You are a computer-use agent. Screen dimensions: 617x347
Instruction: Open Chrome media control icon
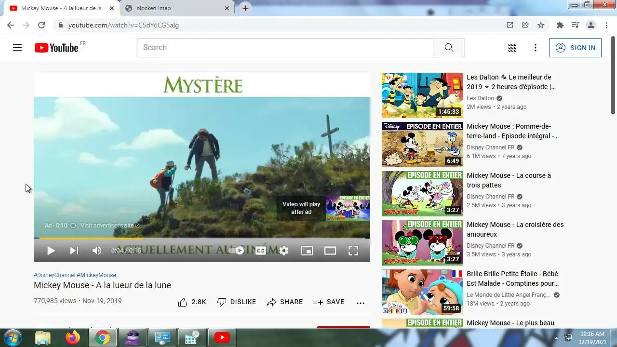coord(575,25)
